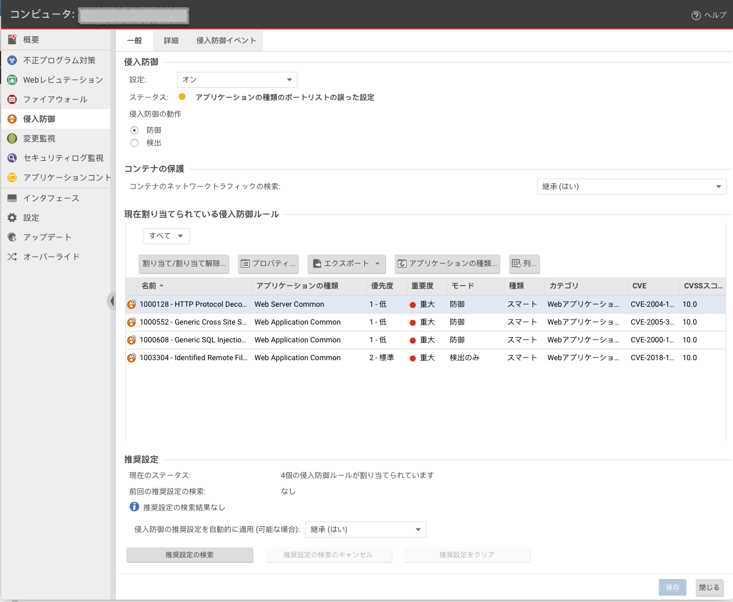Open the セキュリティログ監視 log inspection icon
The image size is (733, 602).
[x=12, y=158]
